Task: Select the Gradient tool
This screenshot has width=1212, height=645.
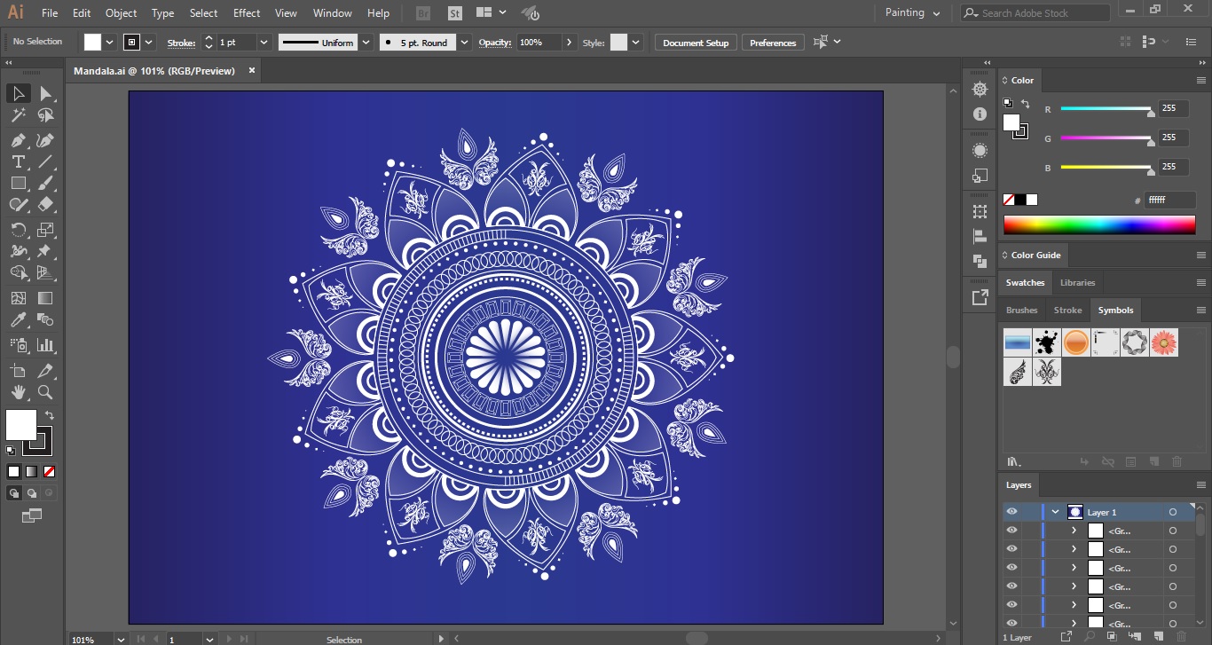Action: coord(47,298)
